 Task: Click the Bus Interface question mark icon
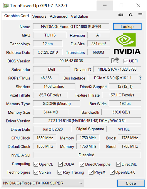(x=140, y=78)
